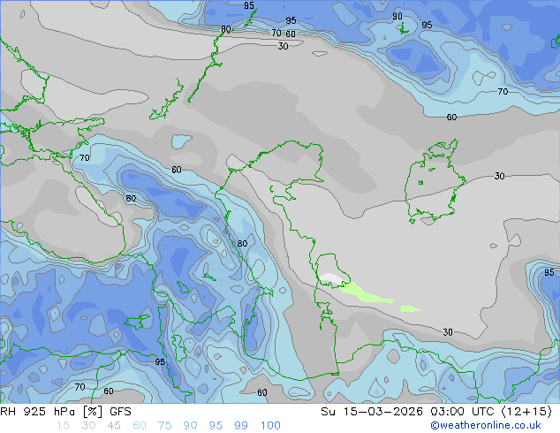
Task: Click the "RH 925 hPa [%] GFS" title text
Action: click(x=65, y=412)
